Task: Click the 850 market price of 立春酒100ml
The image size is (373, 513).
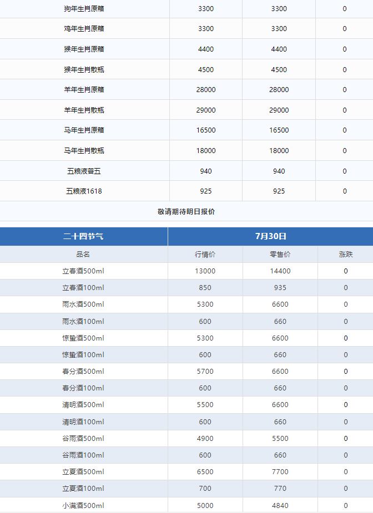Action: pyautogui.click(x=205, y=288)
